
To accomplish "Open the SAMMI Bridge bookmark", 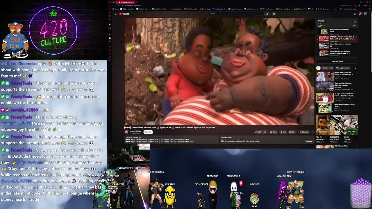I will coord(205,9).
